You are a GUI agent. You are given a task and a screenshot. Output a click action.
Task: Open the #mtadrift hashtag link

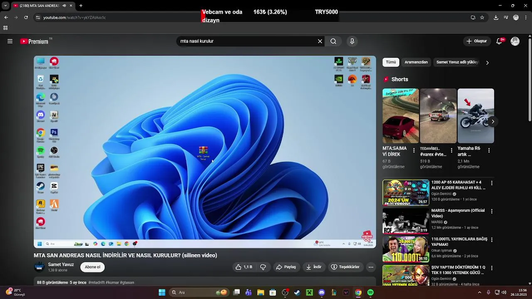click(96, 282)
